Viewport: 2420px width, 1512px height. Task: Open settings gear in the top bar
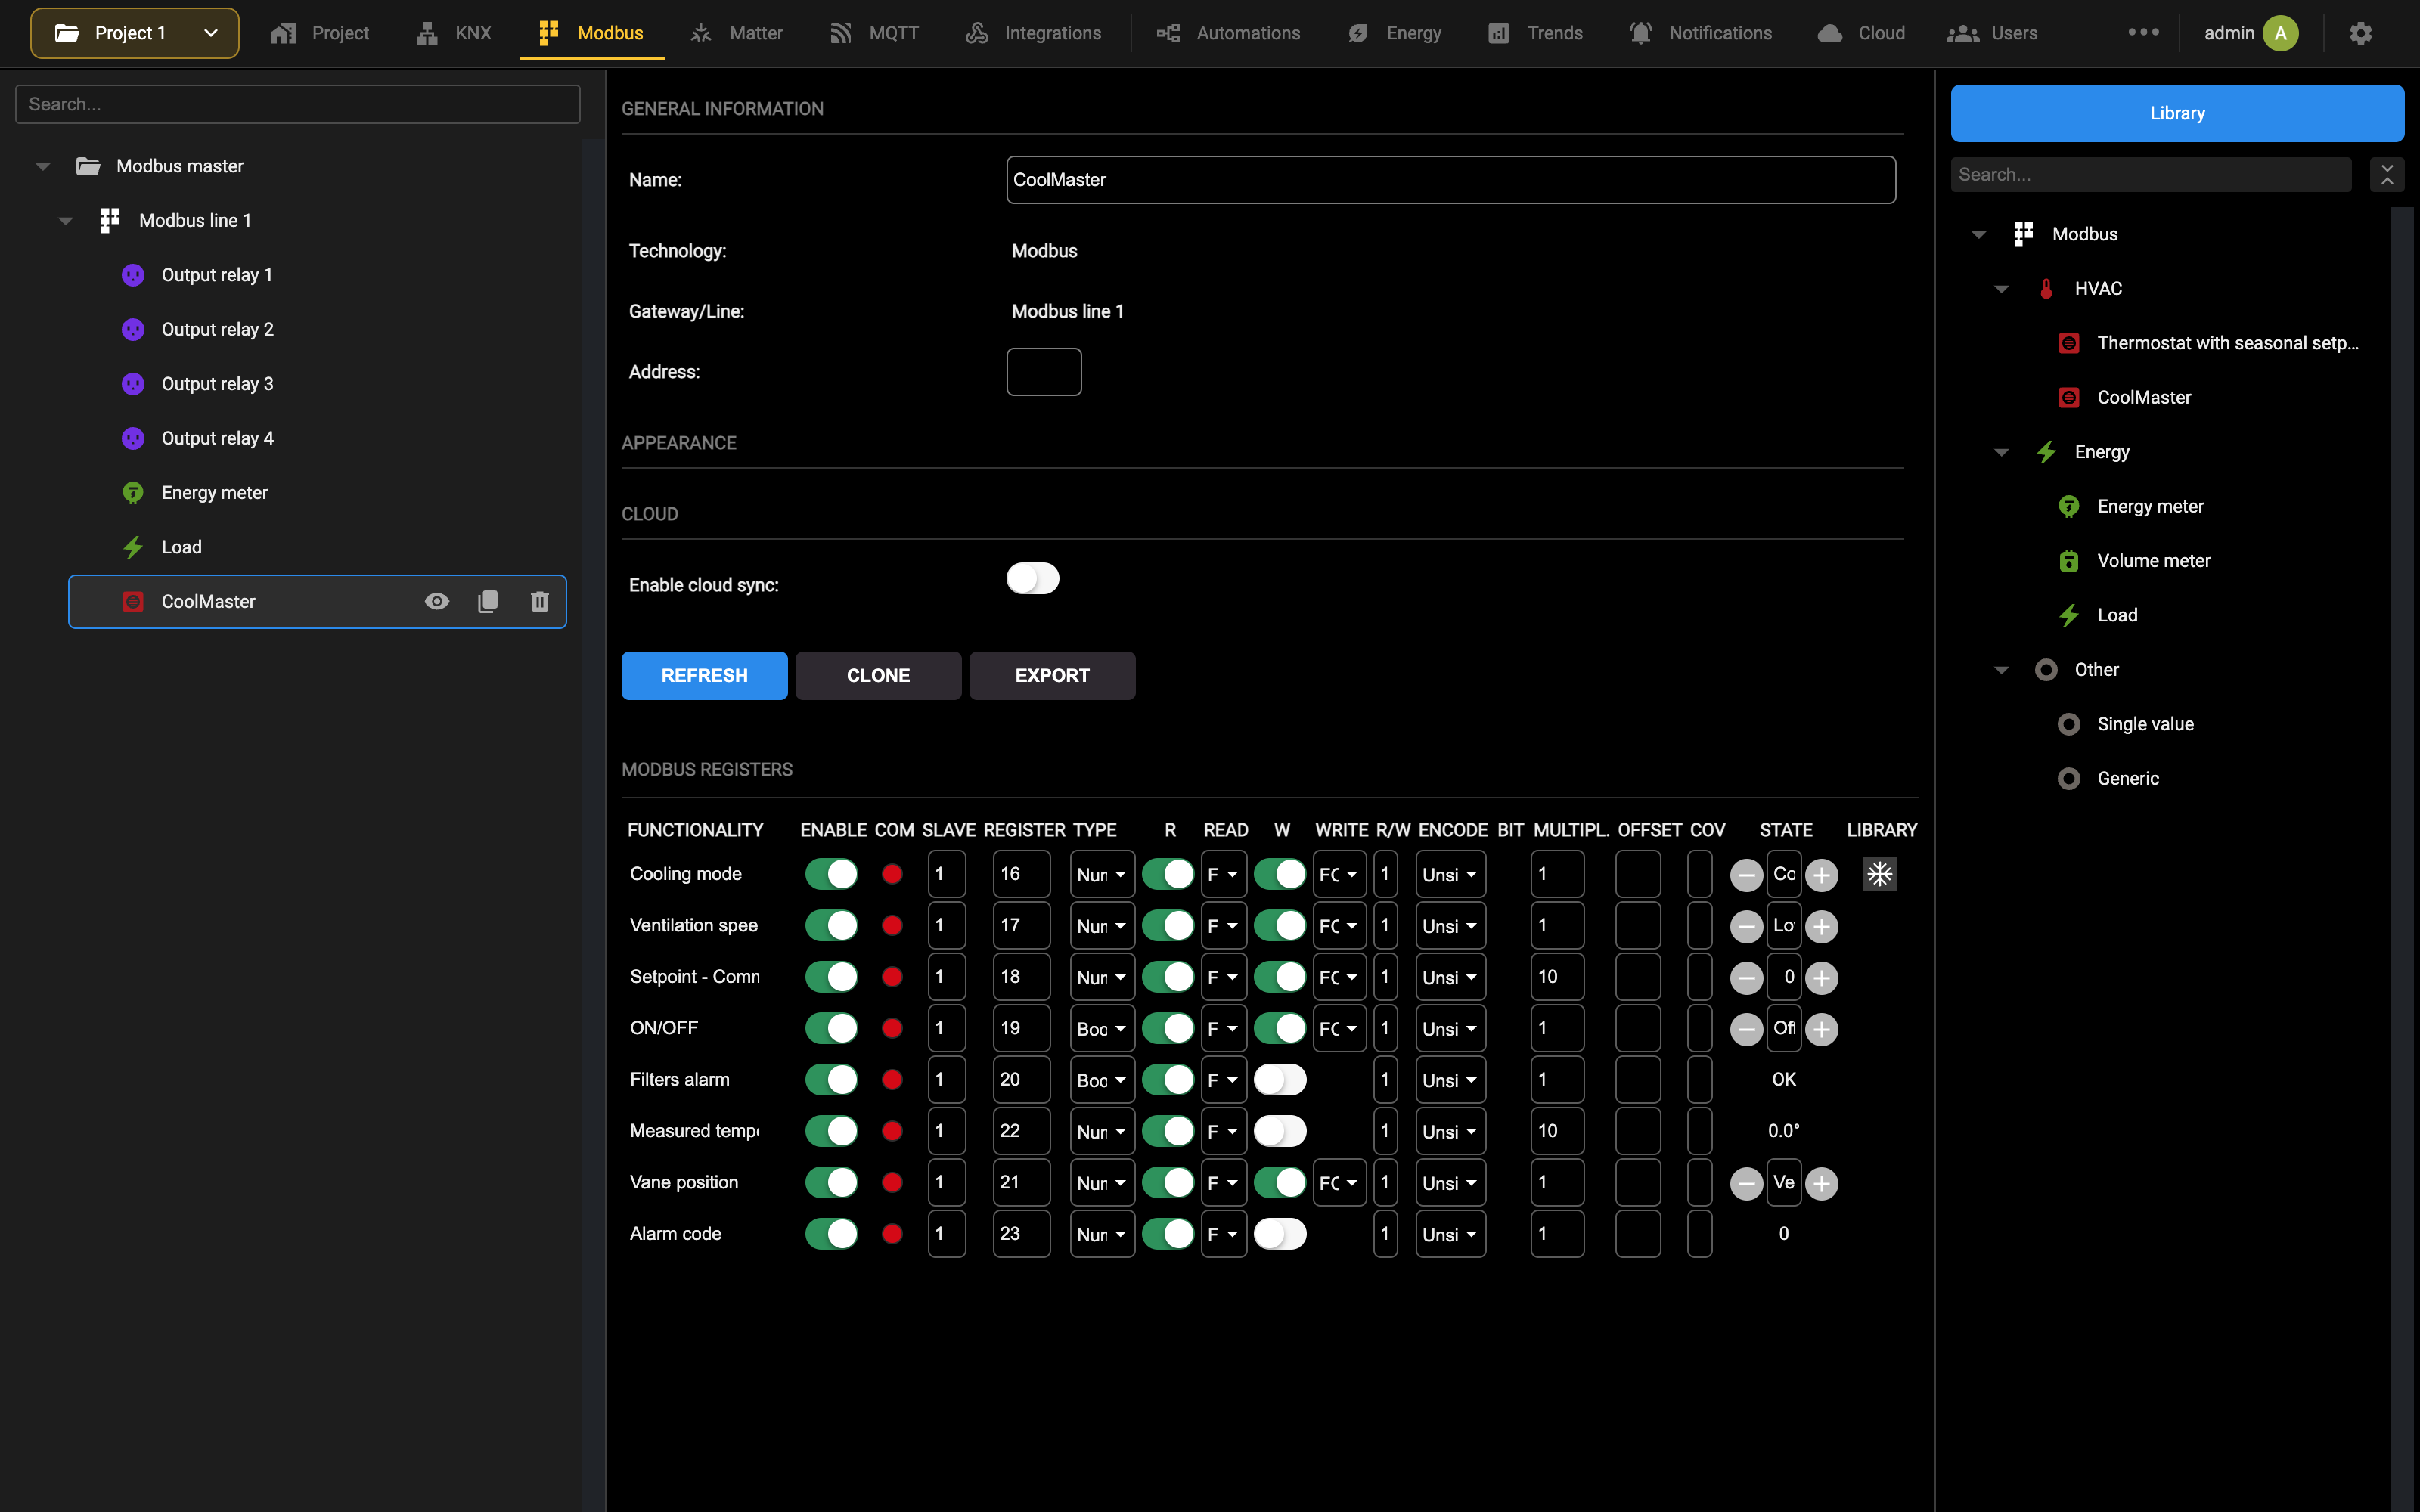point(2361,33)
